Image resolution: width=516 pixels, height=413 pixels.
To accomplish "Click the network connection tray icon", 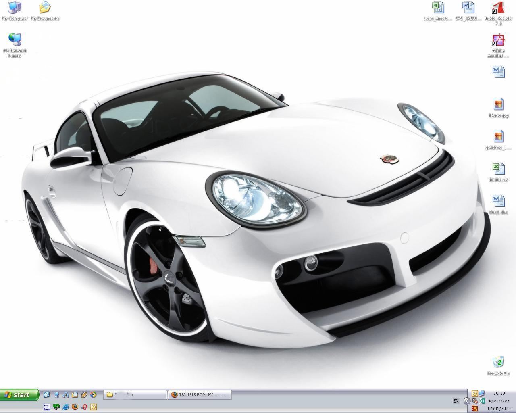I will [x=482, y=393].
